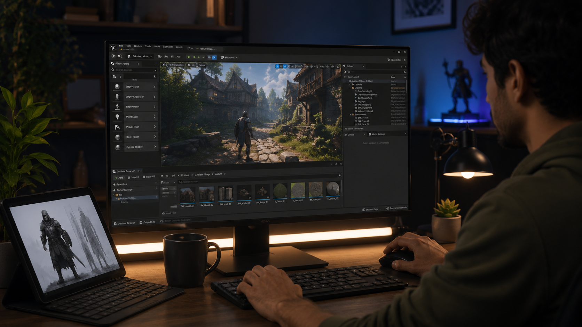Click the Box Trigger icon
The width and height of the screenshot is (582, 327).
118,137
